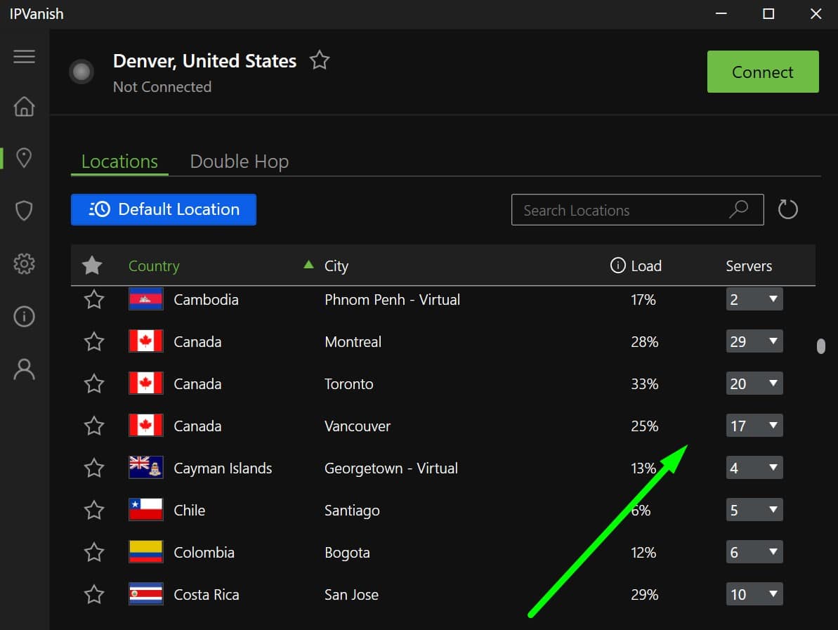Open the hamburger menu in sidebar

(24, 56)
